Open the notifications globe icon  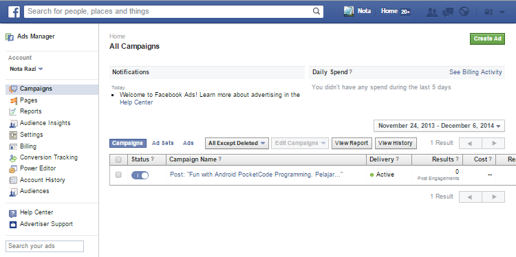(464, 12)
